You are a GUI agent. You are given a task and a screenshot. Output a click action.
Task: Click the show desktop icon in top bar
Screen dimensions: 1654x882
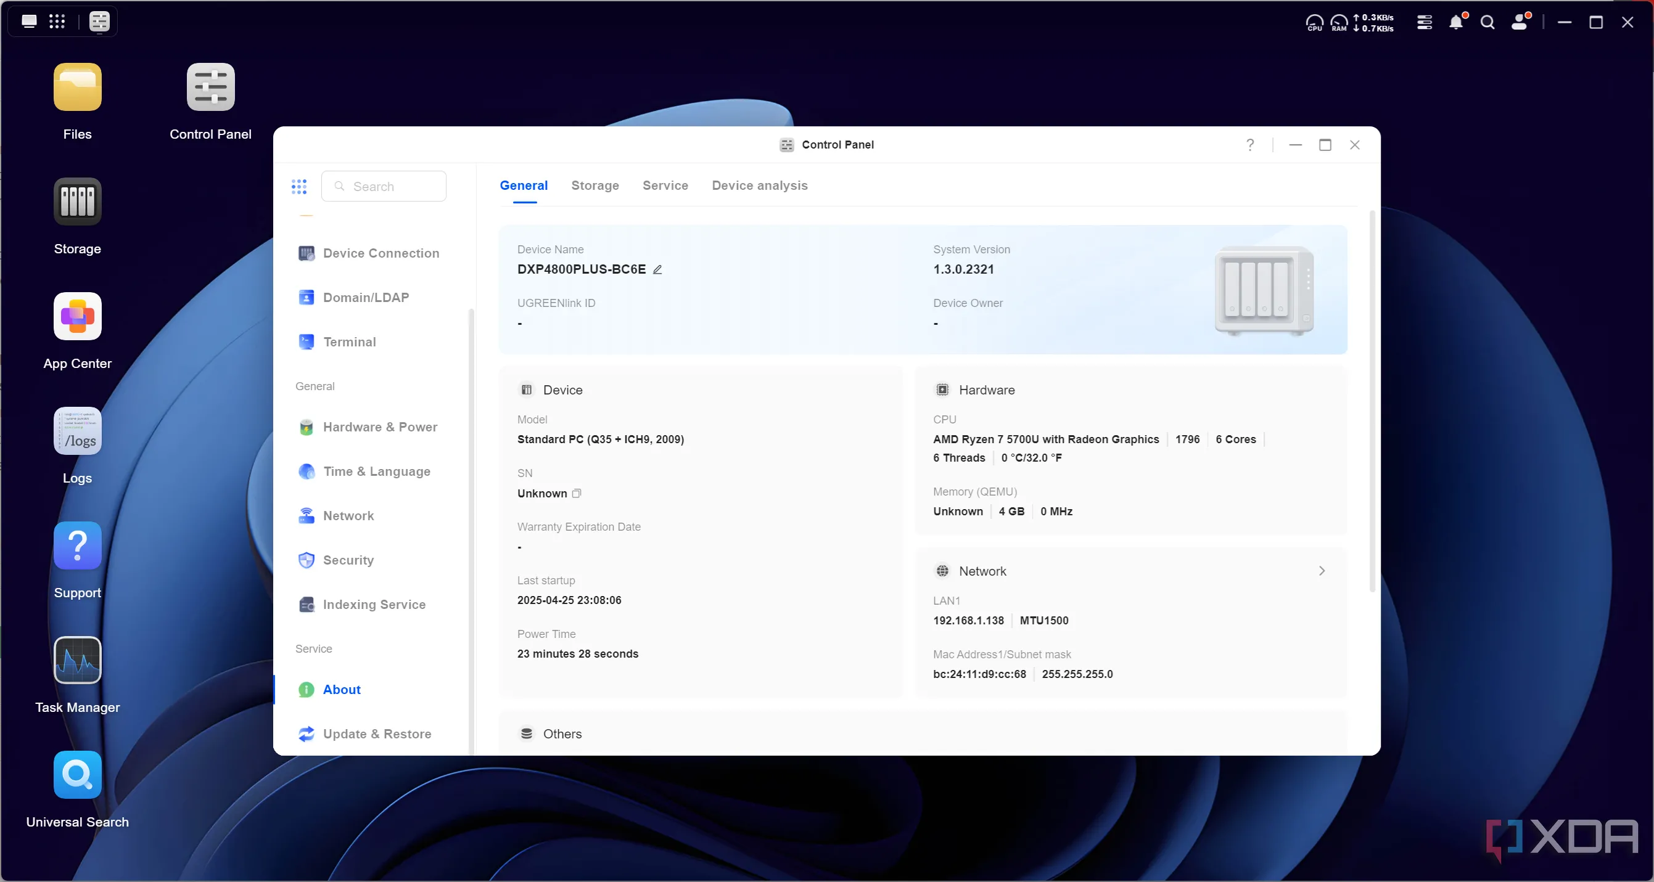click(29, 21)
